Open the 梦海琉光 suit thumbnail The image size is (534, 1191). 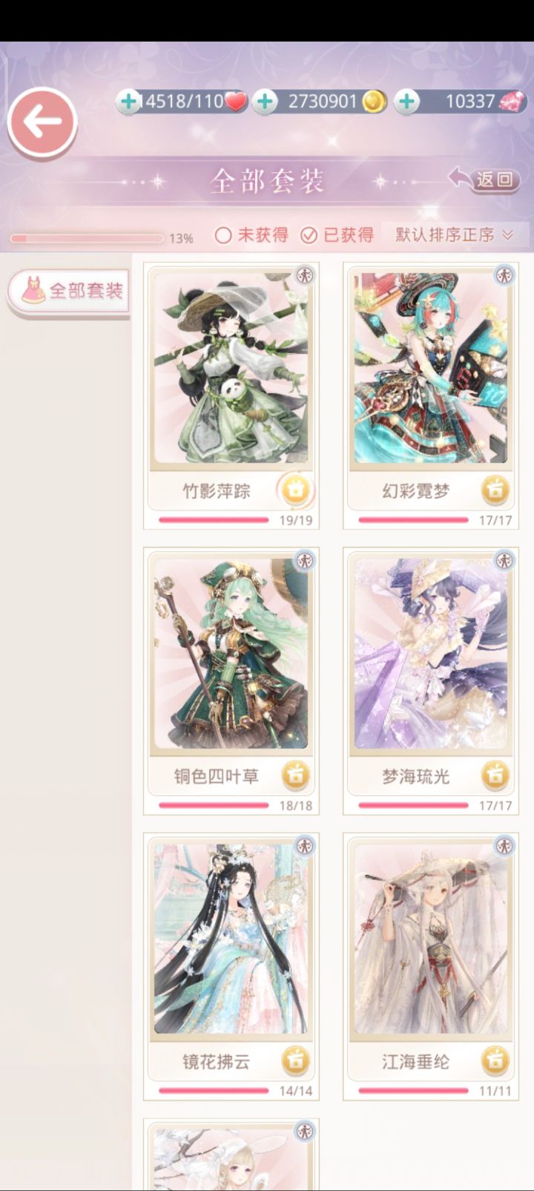[x=431, y=653]
